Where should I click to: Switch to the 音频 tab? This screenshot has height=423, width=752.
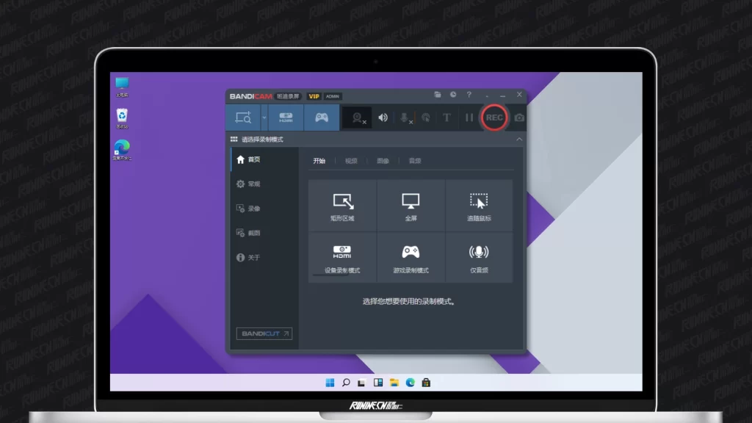415,161
